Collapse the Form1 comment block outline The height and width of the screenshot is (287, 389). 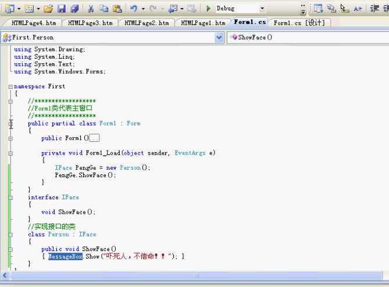tap(10, 101)
